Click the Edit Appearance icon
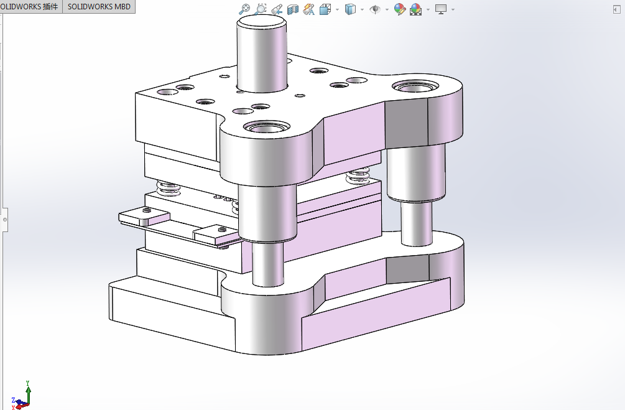The width and height of the screenshot is (625, 410). pos(400,9)
